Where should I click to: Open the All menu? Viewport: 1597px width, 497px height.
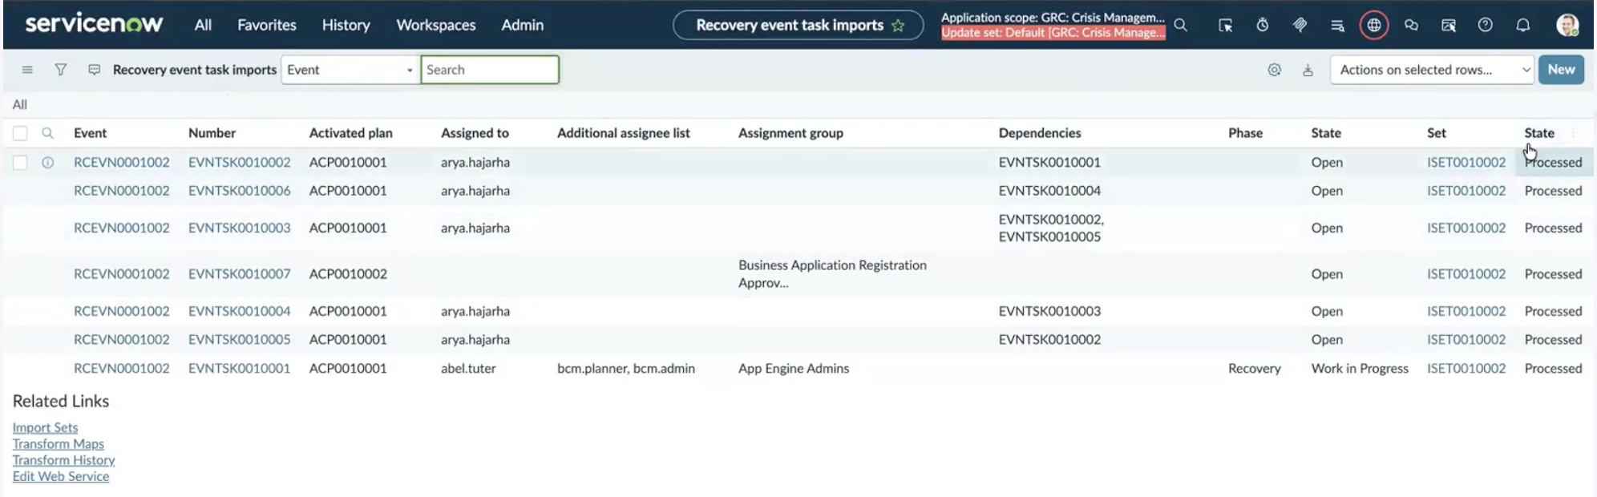coord(203,25)
